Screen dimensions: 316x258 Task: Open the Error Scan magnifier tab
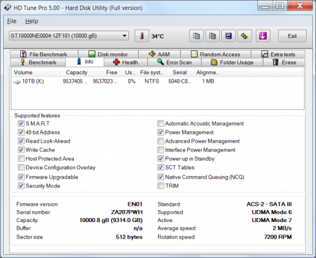click(174, 62)
